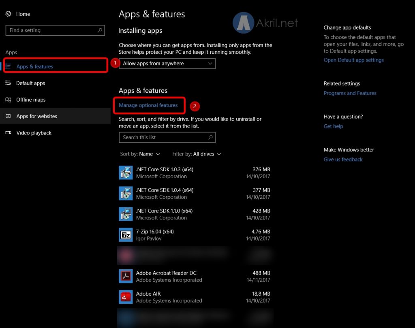This screenshot has width=415, height=328.
Task: Select the Adobe Acrobat Reader DC entry
Action: pyautogui.click(x=195, y=276)
